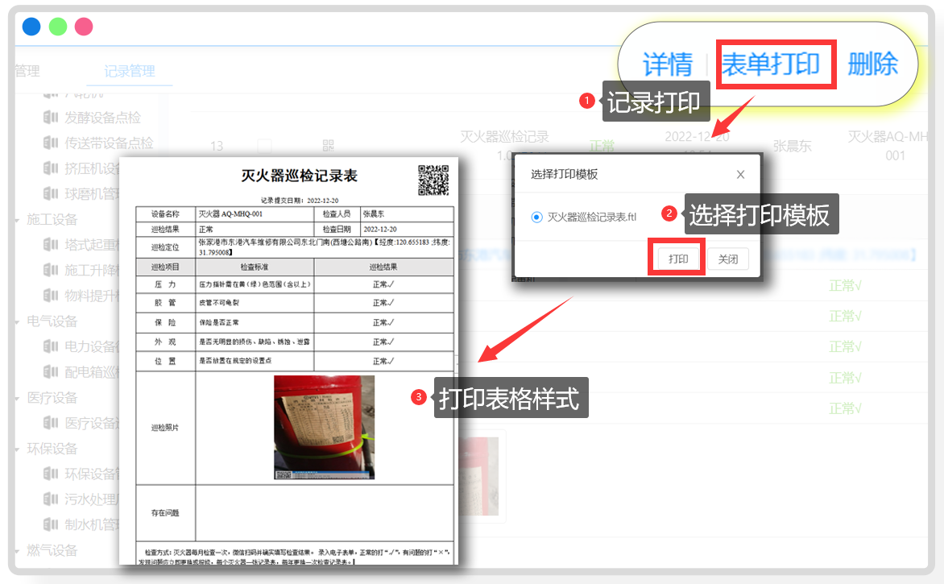Collapse 电气设备 tree group

(x=18, y=322)
